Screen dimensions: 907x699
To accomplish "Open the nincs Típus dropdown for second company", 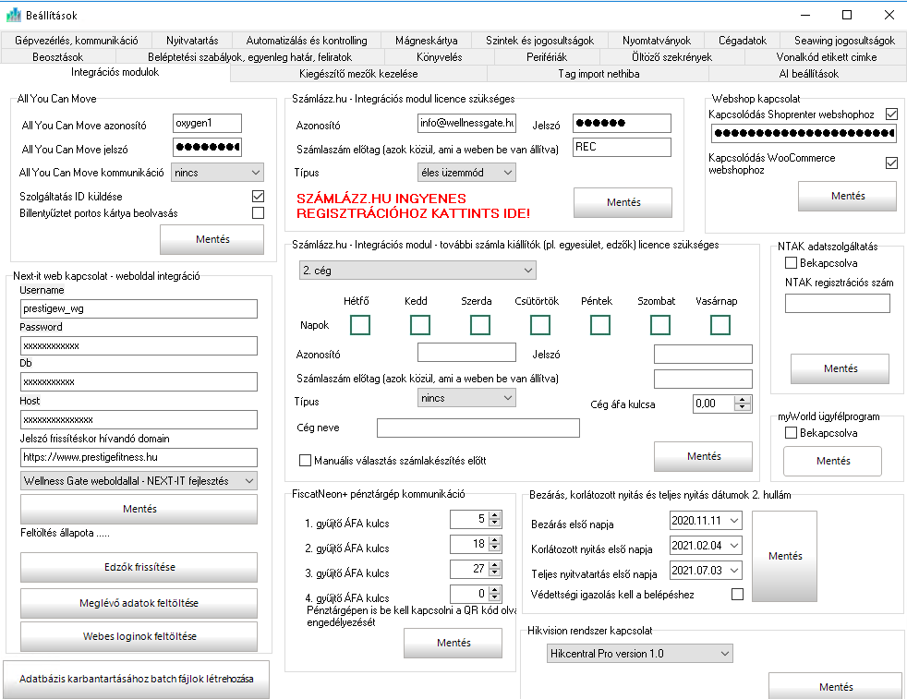I will coord(466,398).
